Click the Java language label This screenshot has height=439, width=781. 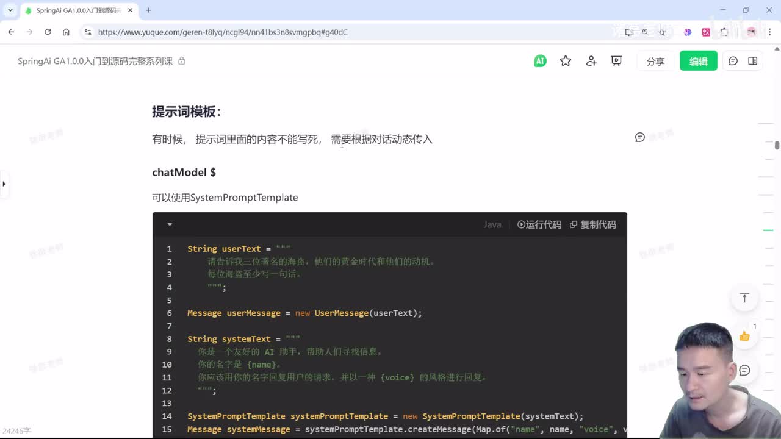(492, 224)
